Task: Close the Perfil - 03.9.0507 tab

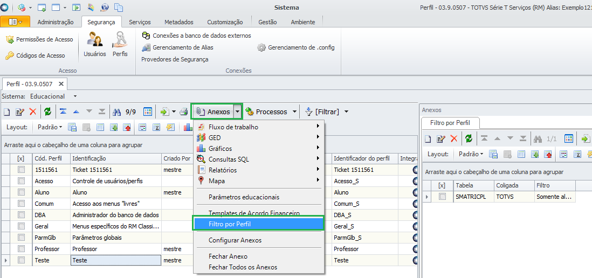Action: point(61,84)
